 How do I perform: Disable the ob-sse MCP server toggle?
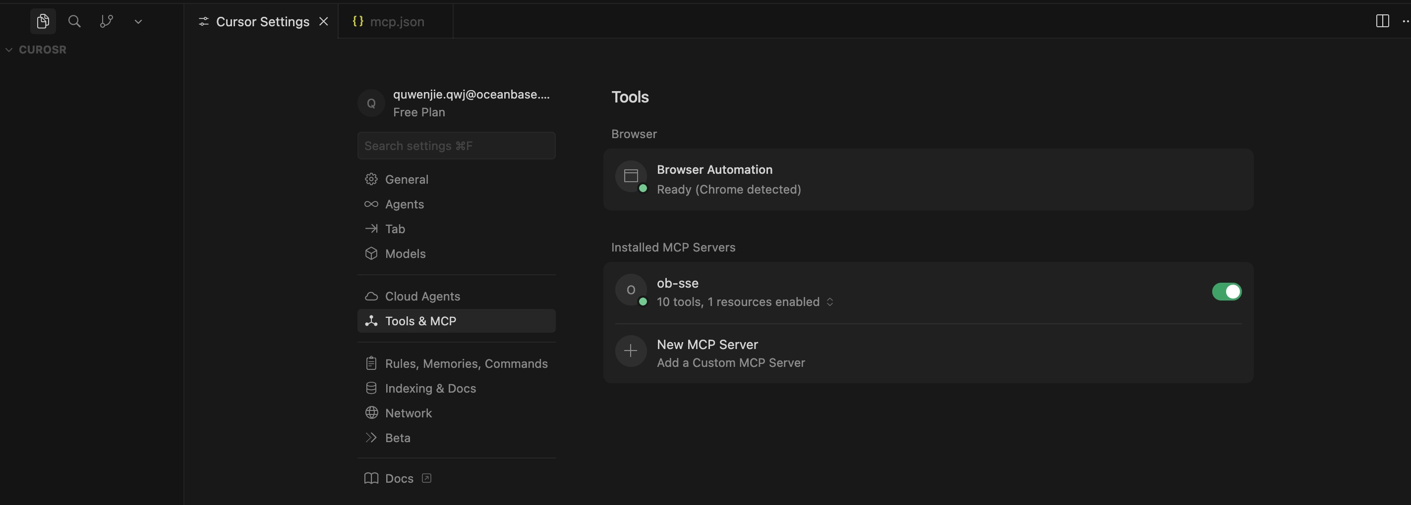click(x=1226, y=292)
